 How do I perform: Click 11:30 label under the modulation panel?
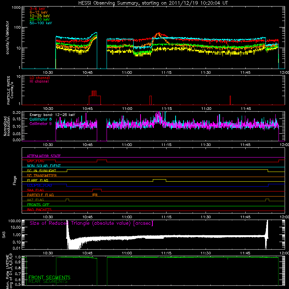pyautogui.click(x=206, y=145)
